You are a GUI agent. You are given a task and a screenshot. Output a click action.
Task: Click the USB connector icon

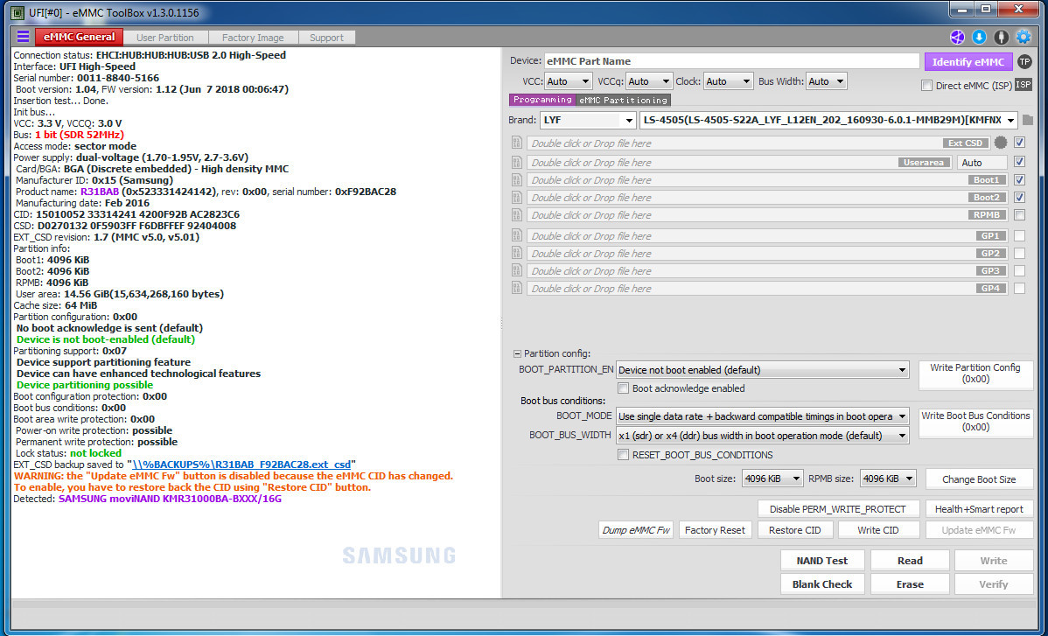1002,38
